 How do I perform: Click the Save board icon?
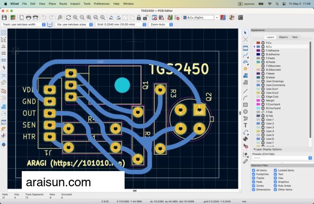(4, 18)
